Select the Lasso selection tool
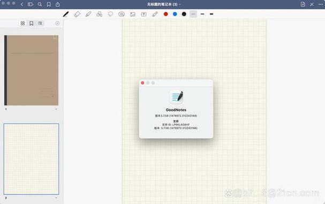The image size is (325, 204). 110,14
